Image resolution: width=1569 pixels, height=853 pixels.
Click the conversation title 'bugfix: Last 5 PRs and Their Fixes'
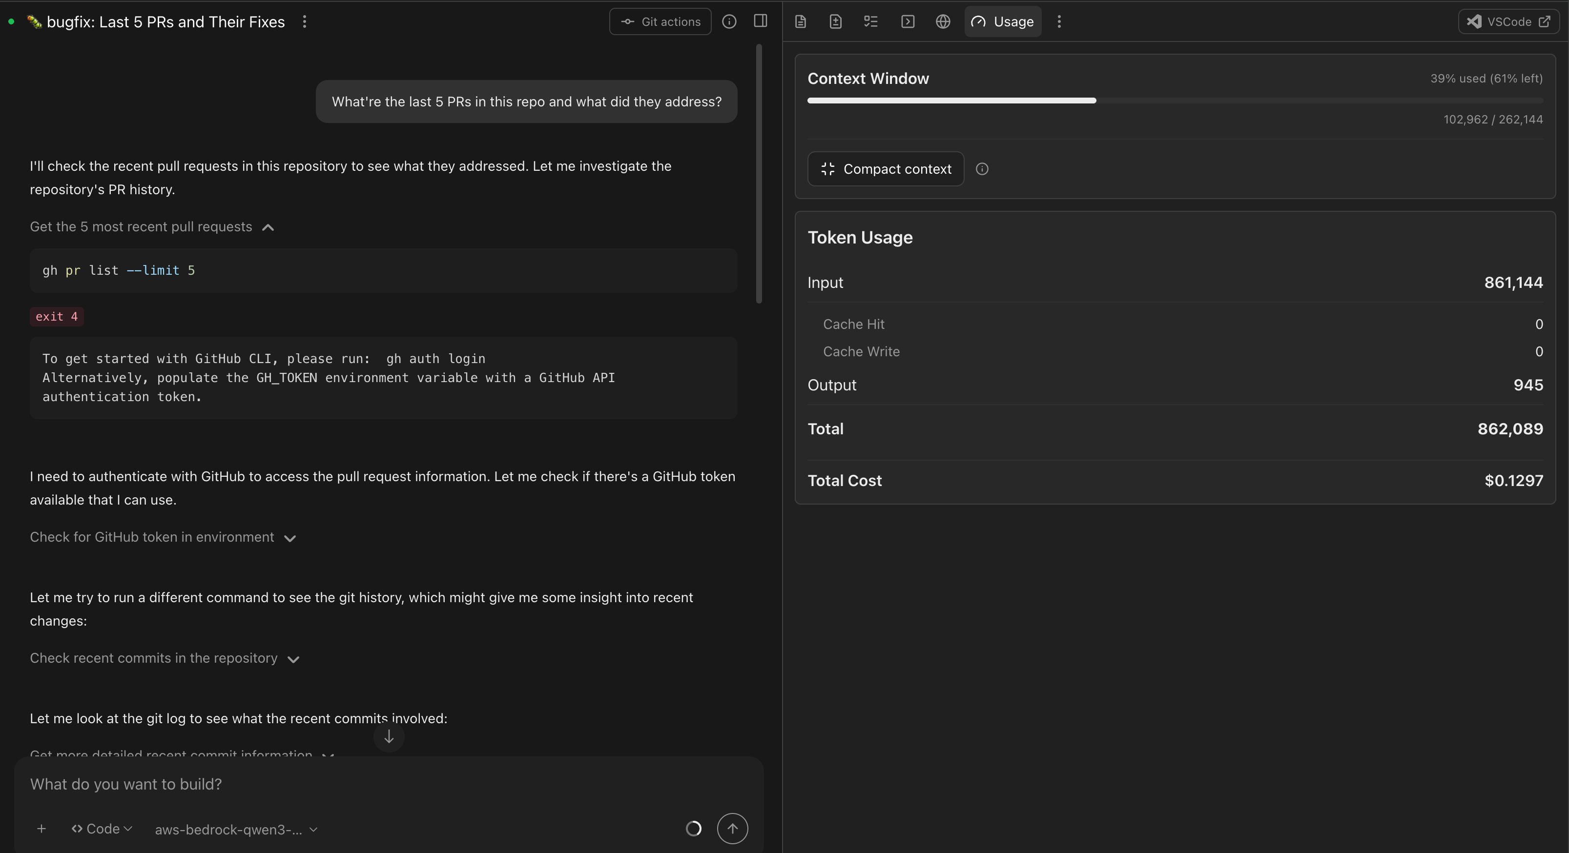coord(165,22)
